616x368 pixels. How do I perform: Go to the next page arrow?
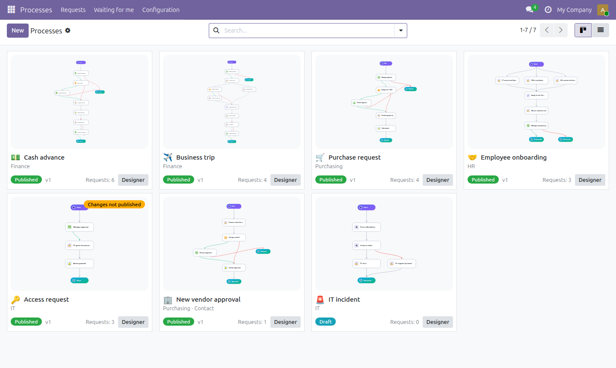tap(561, 30)
